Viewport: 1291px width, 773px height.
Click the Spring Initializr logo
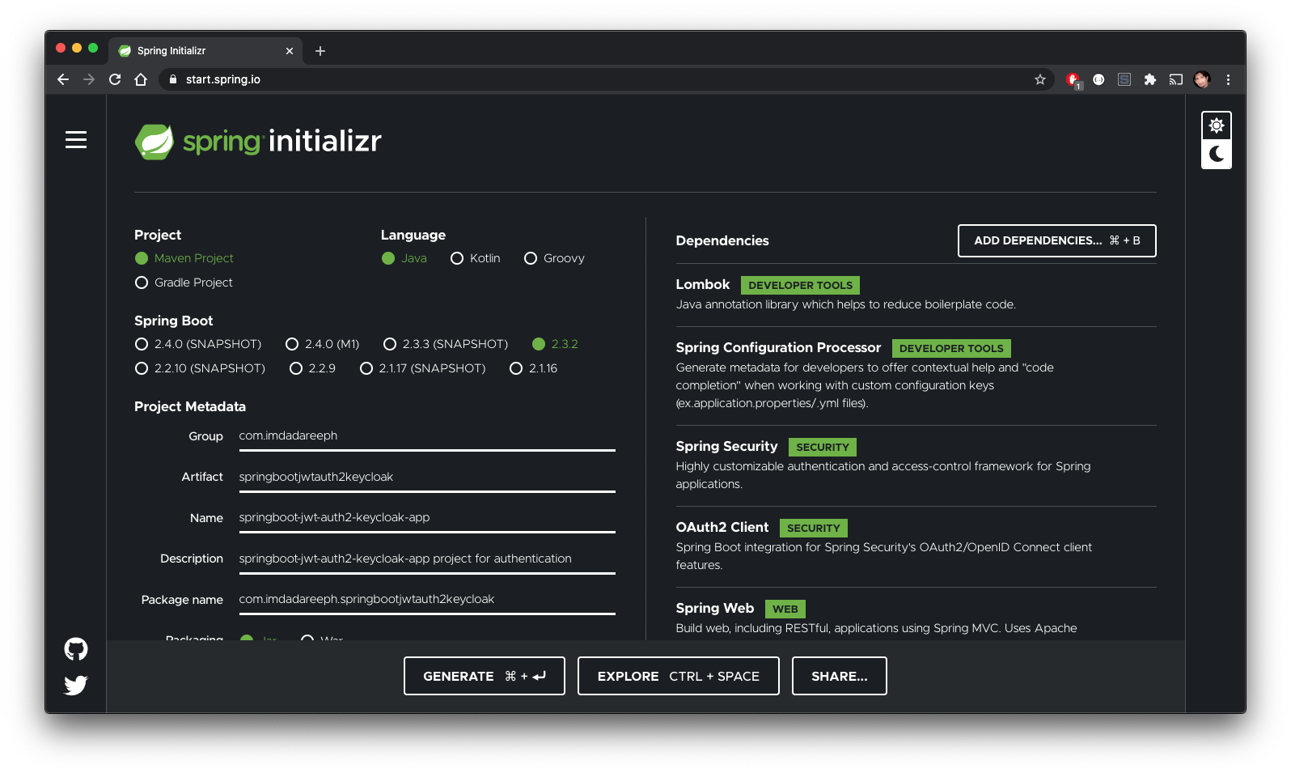coord(258,142)
